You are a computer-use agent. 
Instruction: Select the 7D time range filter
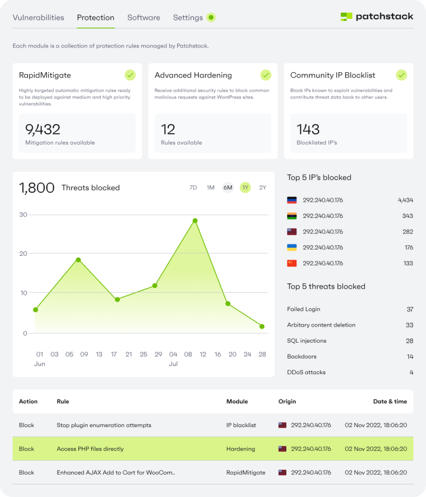(193, 187)
